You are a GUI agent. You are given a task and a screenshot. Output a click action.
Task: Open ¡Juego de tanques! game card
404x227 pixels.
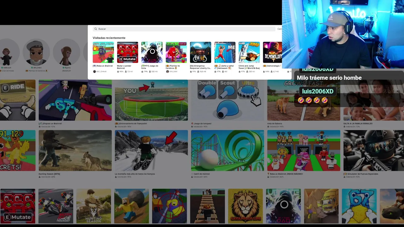(x=227, y=100)
